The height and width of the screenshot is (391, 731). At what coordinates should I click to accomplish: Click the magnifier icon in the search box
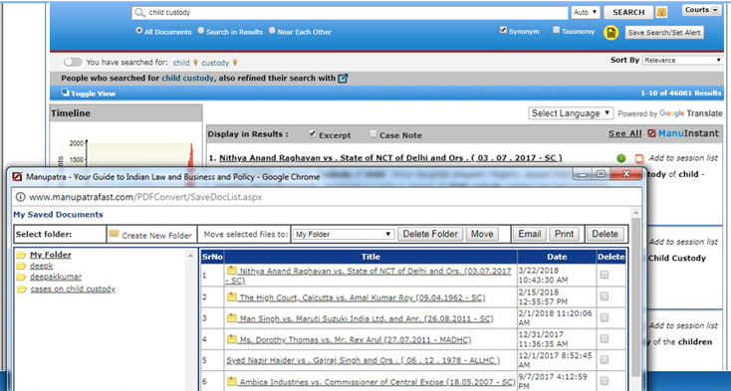139,13
